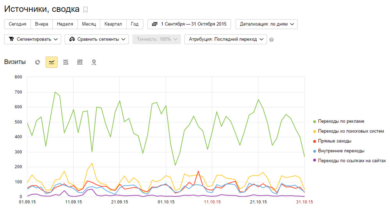Toggle the Переходы по рекламе series

341,121
